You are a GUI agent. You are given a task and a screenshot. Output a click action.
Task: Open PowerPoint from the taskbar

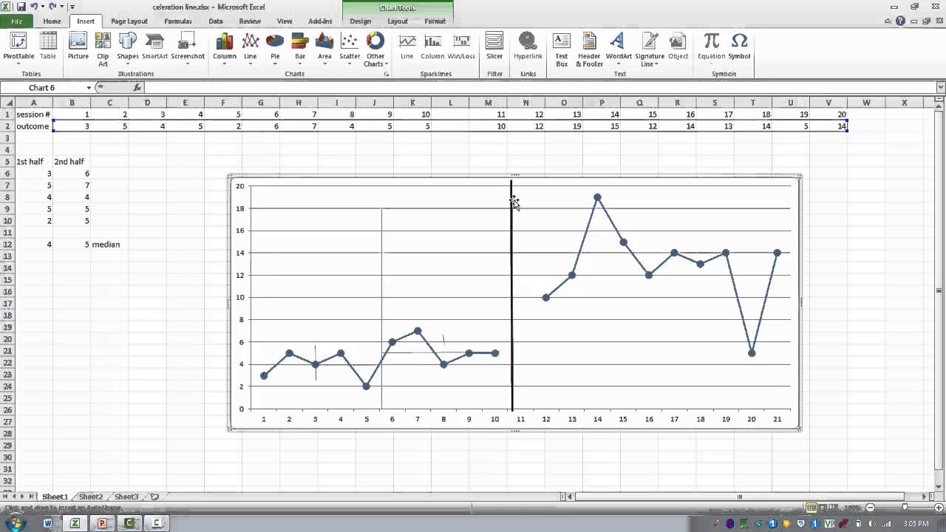coord(102,523)
